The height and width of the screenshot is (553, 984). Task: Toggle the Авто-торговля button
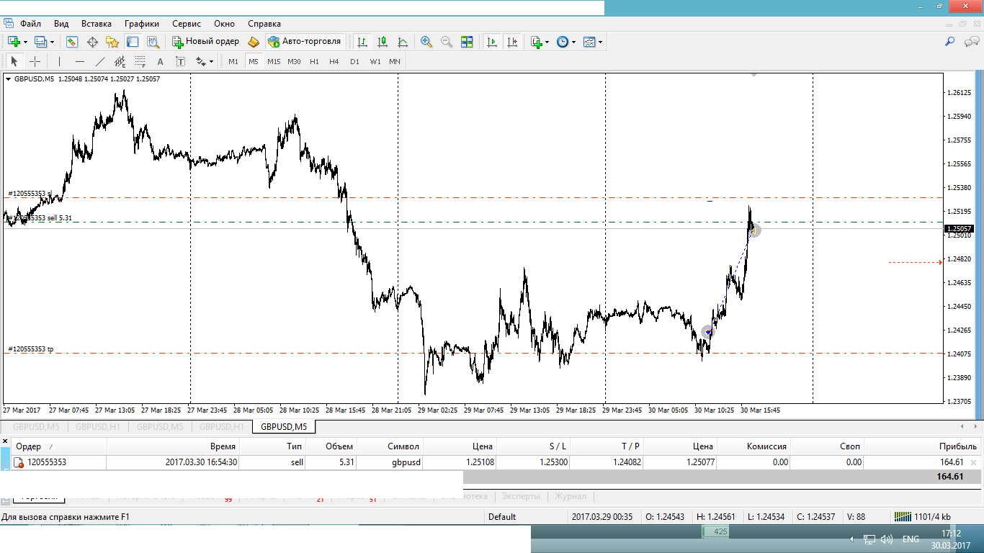pyautogui.click(x=304, y=42)
